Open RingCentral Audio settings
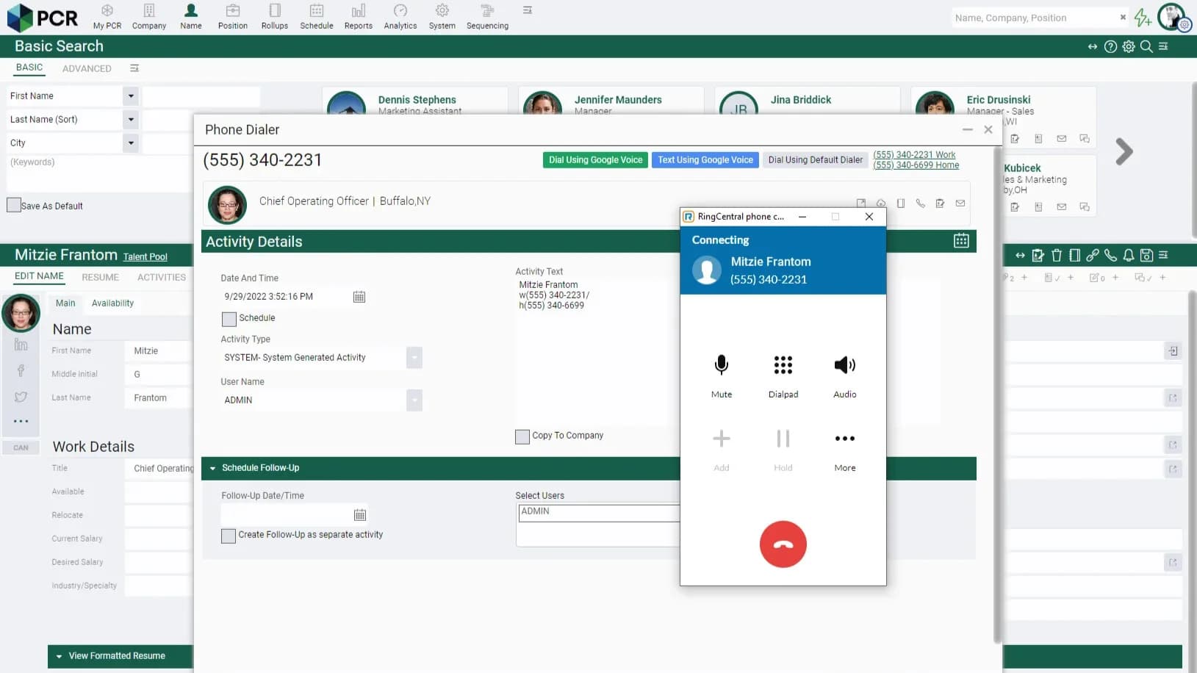This screenshot has width=1197, height=673. (845, 376)
